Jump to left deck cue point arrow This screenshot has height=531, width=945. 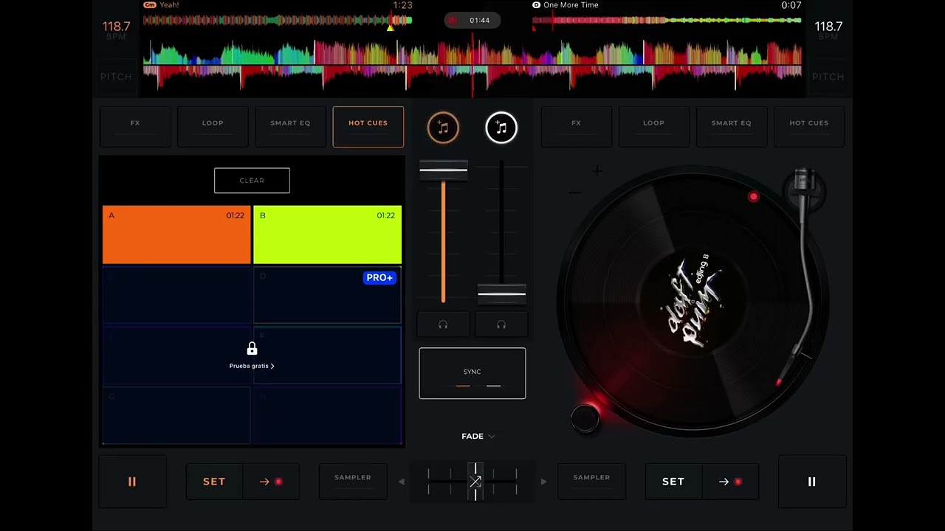click(x=271, y=482)
